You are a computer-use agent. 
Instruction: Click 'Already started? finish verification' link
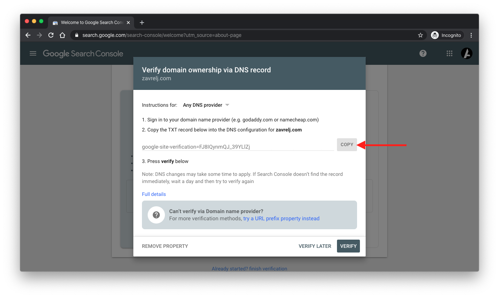pos(249,269)
